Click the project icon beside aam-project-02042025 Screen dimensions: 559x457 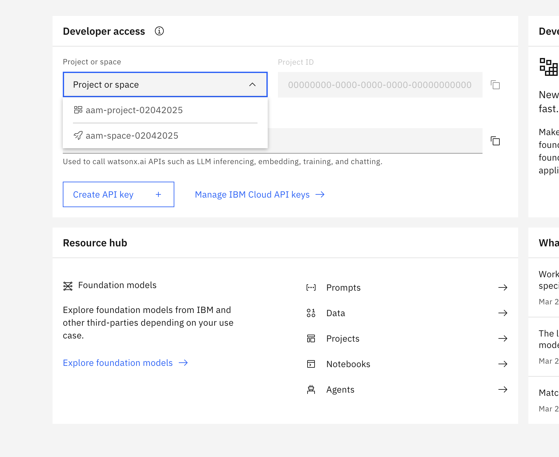78,110
